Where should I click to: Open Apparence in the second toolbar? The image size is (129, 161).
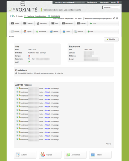click(x=41, y=31)
